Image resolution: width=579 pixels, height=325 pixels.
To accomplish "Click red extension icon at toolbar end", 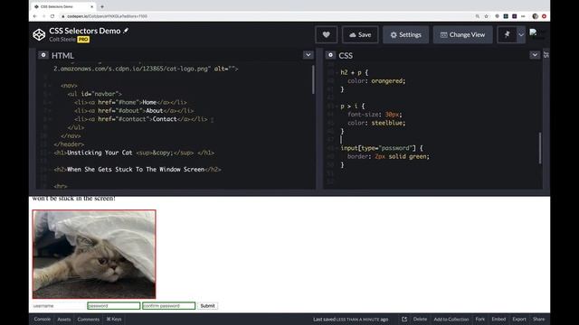I will click(544, 16).
